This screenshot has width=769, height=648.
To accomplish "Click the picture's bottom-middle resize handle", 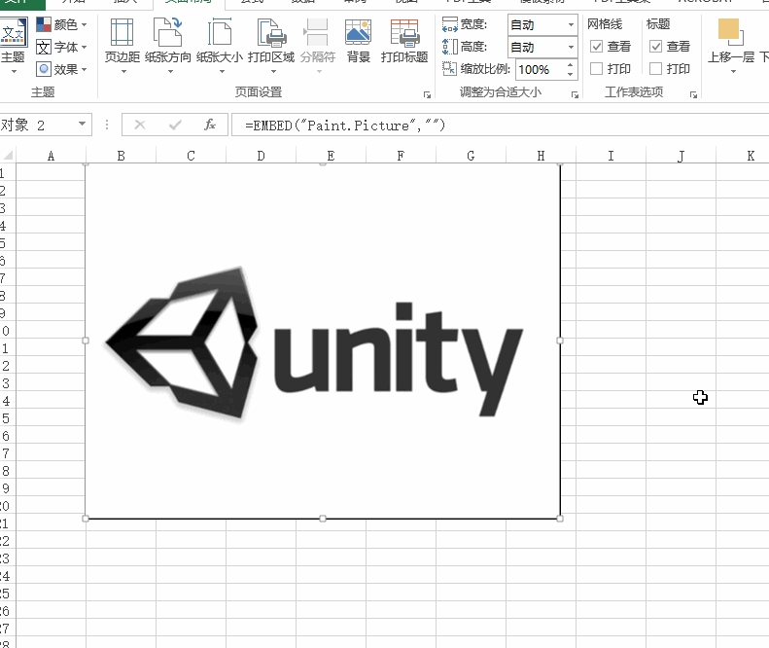I will coord(323,519).
